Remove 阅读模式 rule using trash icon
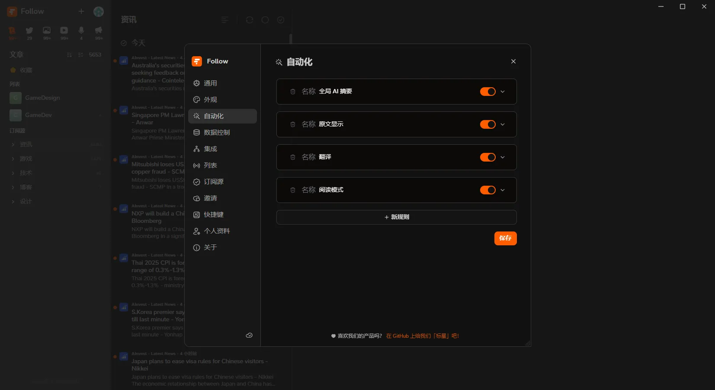Viewport: 715px width, 390px height. click(293, 190)
